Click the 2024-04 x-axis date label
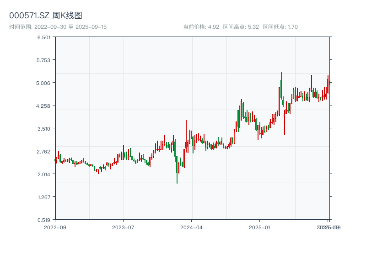The image size is (366, 274). pyautogui.click(x=192, y=227)
